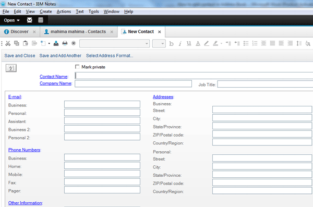313x207 pixels.
Task: Click the Contact Name input field
Action: [194, 76]
